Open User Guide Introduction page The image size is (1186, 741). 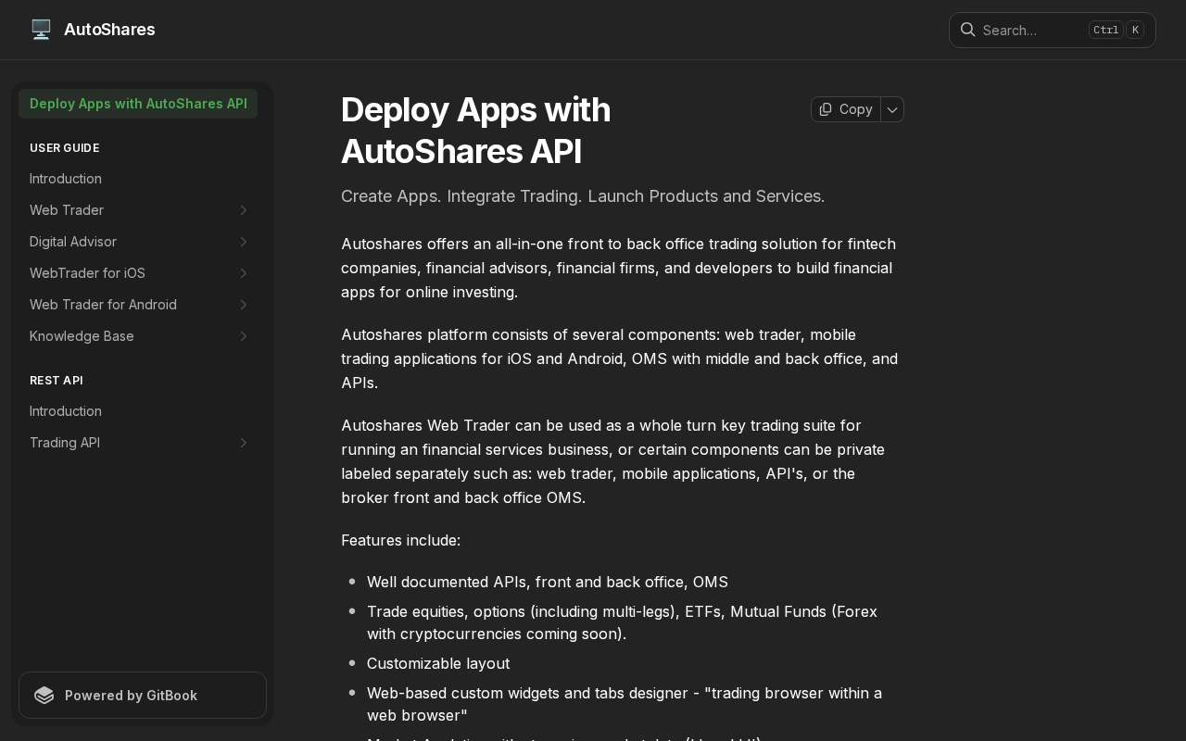click(66, 179)
